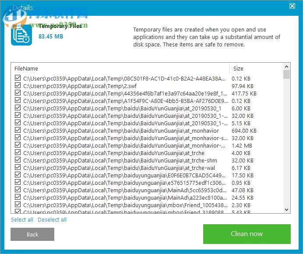Uncheck the at_monhavior 1.42 MB file checkbox
This screenshot has height=254, width=303.
18,145
